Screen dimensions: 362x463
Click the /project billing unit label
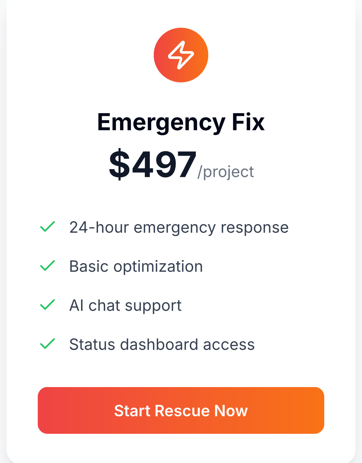coord(226,172)
